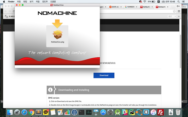Open App Store from the Dock
Screen dimensions: 188x117
point(103,112)
